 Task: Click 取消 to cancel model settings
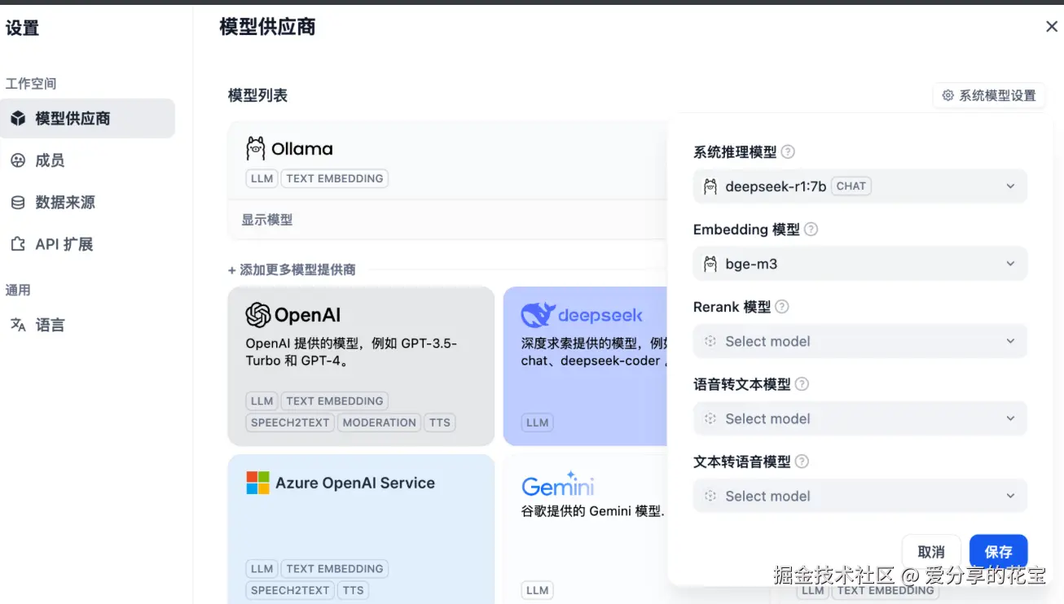tap(931, 551)
